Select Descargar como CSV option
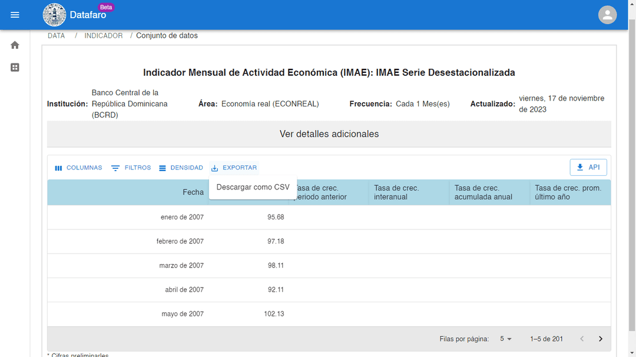 pos(253,187)
